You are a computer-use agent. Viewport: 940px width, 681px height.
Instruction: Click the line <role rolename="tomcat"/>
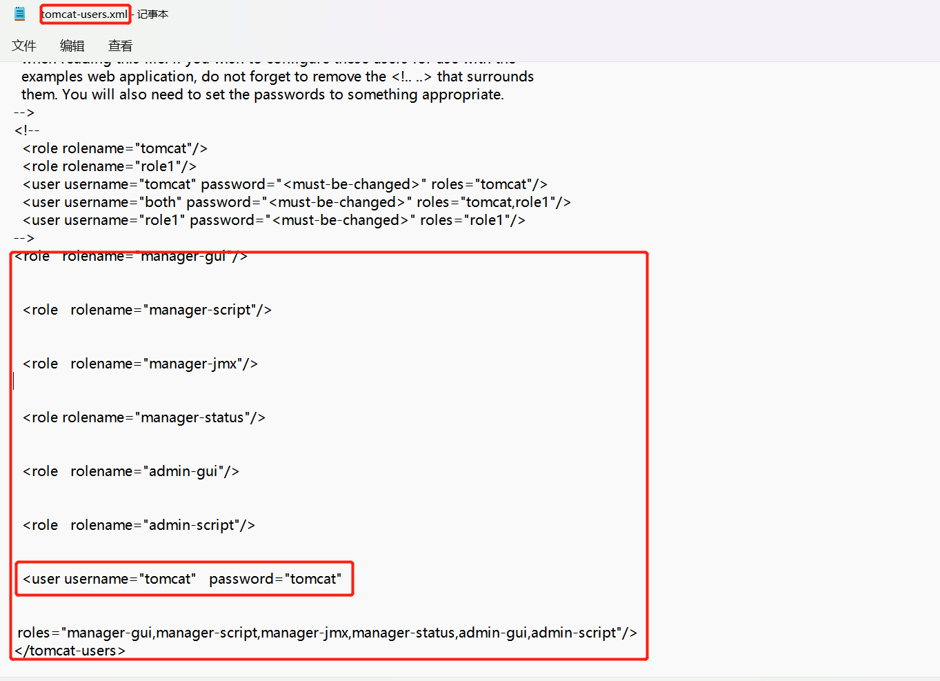tap(115, 148)
